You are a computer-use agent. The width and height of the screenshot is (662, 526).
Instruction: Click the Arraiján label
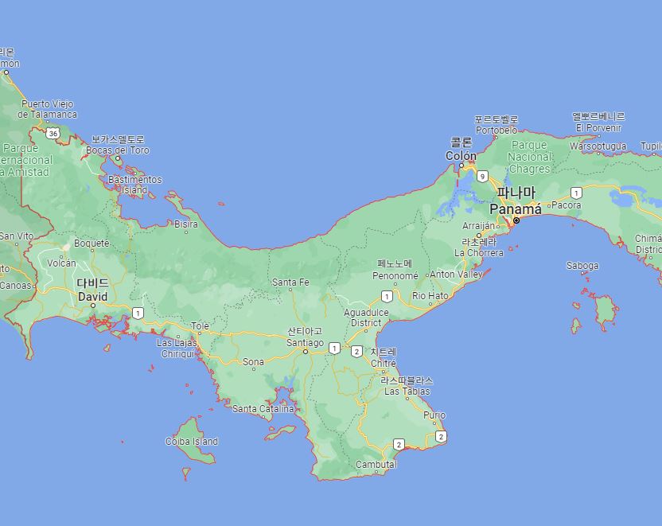(478, 226)
